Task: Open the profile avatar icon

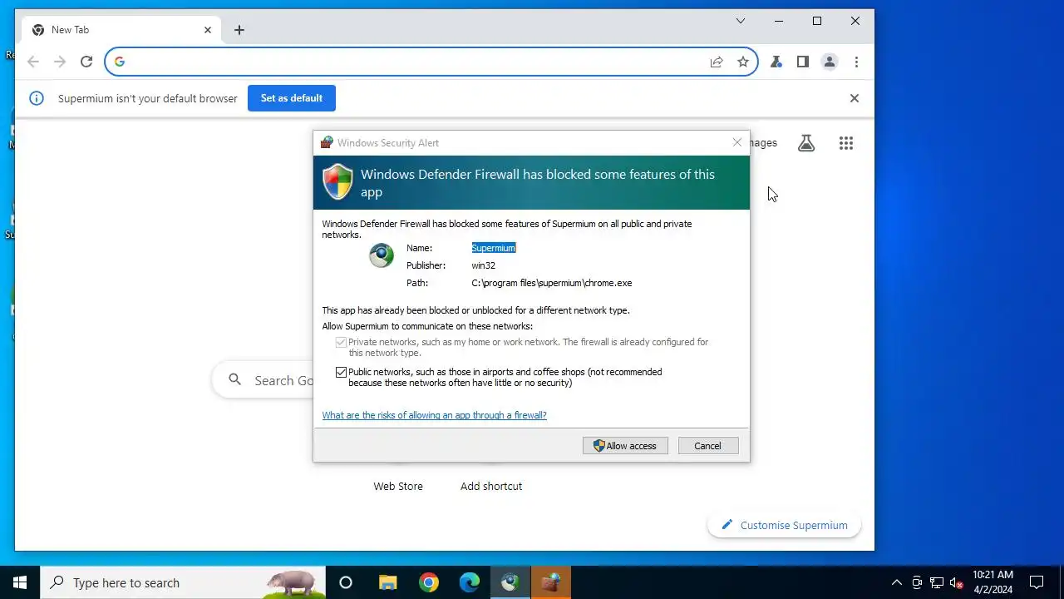Action: [x=830, y=62]
